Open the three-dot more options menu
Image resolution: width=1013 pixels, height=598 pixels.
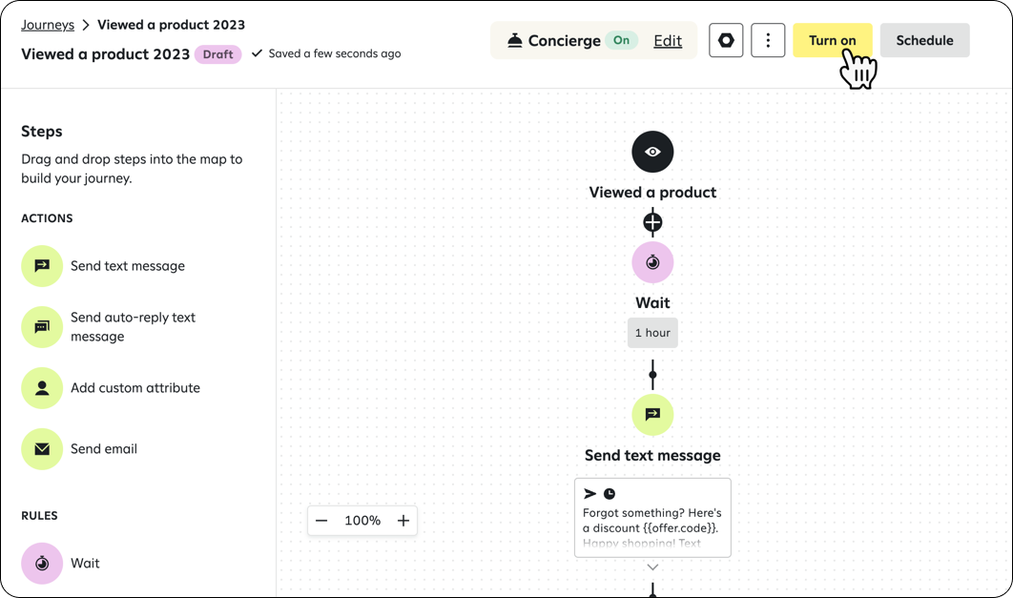point(768,40)
